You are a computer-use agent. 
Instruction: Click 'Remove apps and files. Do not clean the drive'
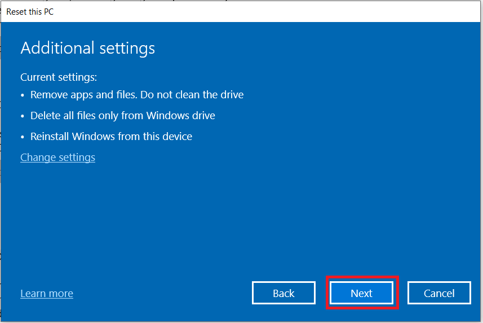(137, 95)
